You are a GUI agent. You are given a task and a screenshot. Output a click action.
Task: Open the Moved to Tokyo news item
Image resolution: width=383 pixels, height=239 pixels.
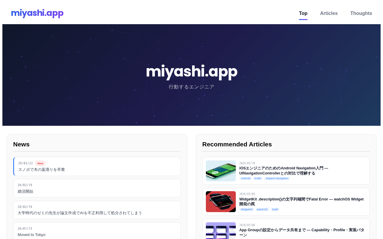click(x=97, y=231)
